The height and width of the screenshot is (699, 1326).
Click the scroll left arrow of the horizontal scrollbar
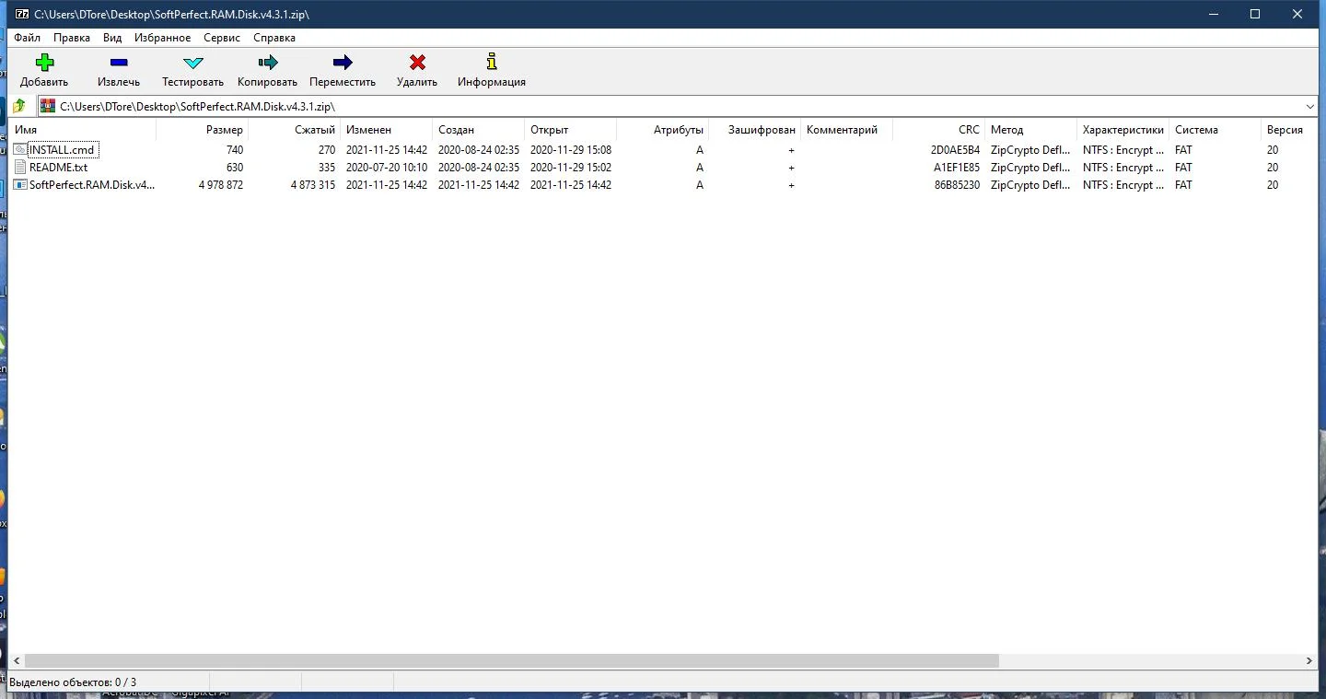tap(17, 660)
